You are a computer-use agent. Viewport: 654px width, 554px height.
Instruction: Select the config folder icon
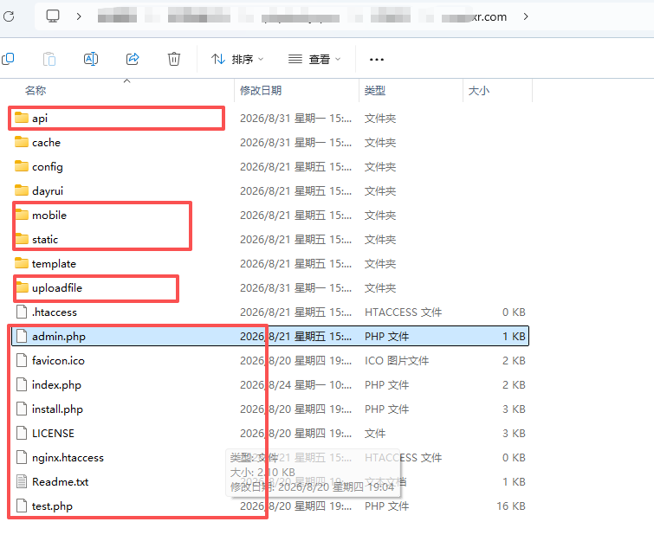[x=22, y=166]
